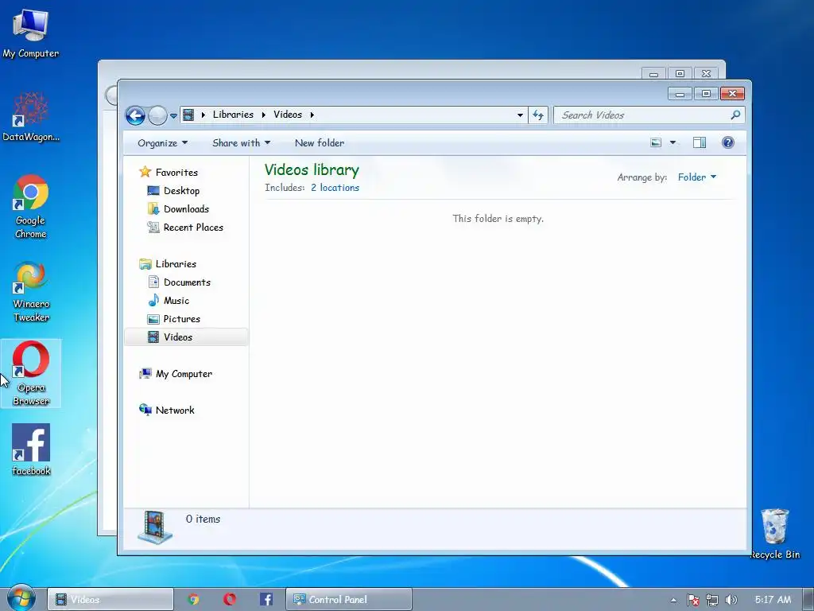
Task: Click the 'This folder is empty.' text
Action: 498,219
